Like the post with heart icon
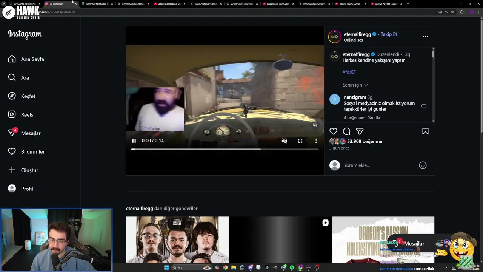 (333, 131)
